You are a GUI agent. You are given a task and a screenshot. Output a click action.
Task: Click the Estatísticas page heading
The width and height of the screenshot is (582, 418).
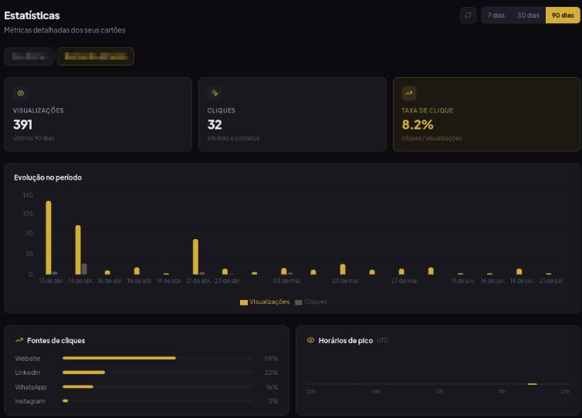tap(32, 15)
